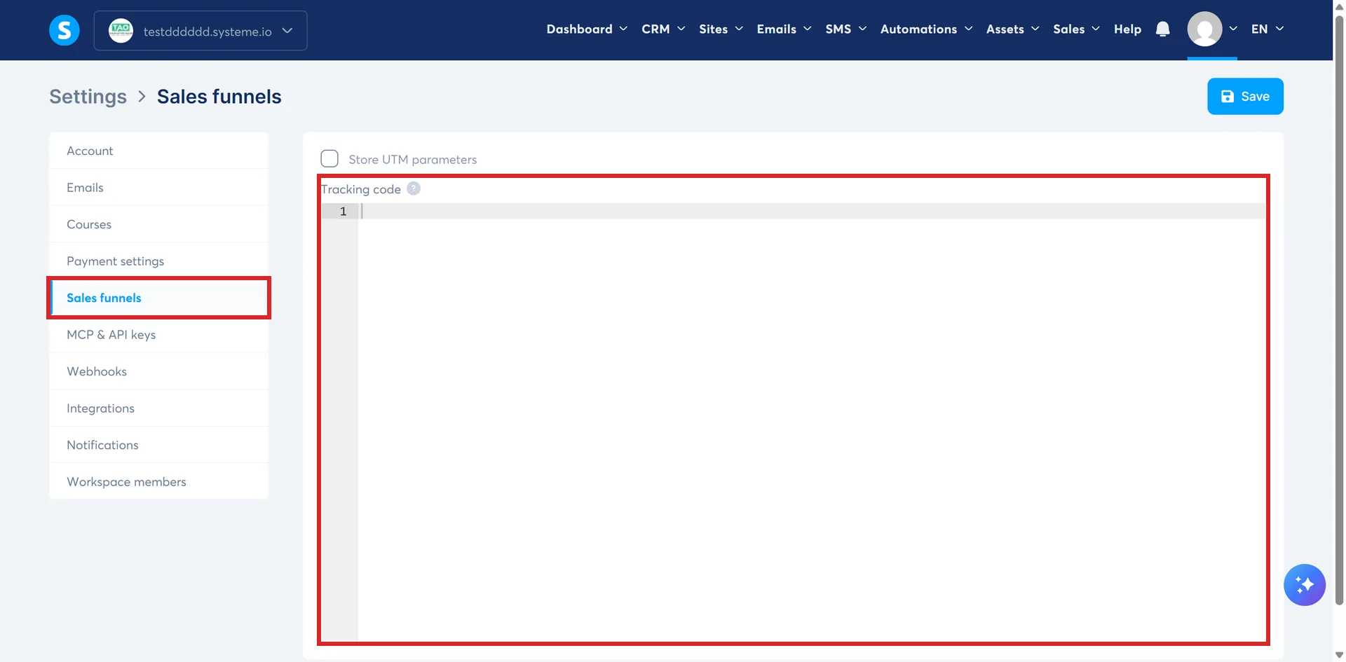Select Sales funnels sidebar item
The width and height of the screenshot is (1346, 662).
coord(158,298)
